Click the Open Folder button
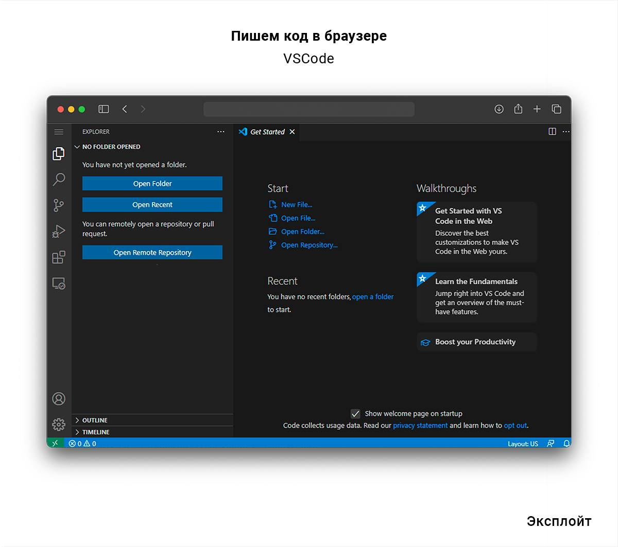The width and height of the screenshot is (618, 547). 152,184
